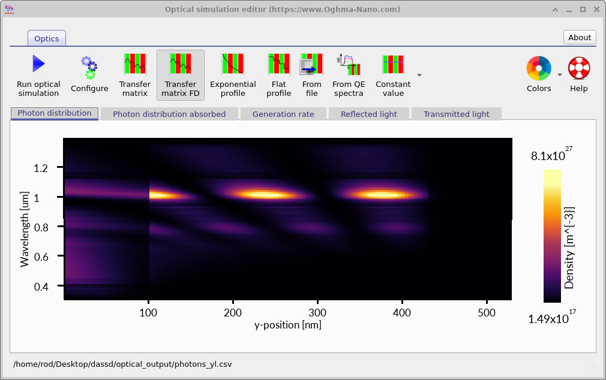The width and height of the screenshot is (606, 380).
Task: Load light profile From file
Action: coord(311,73)
